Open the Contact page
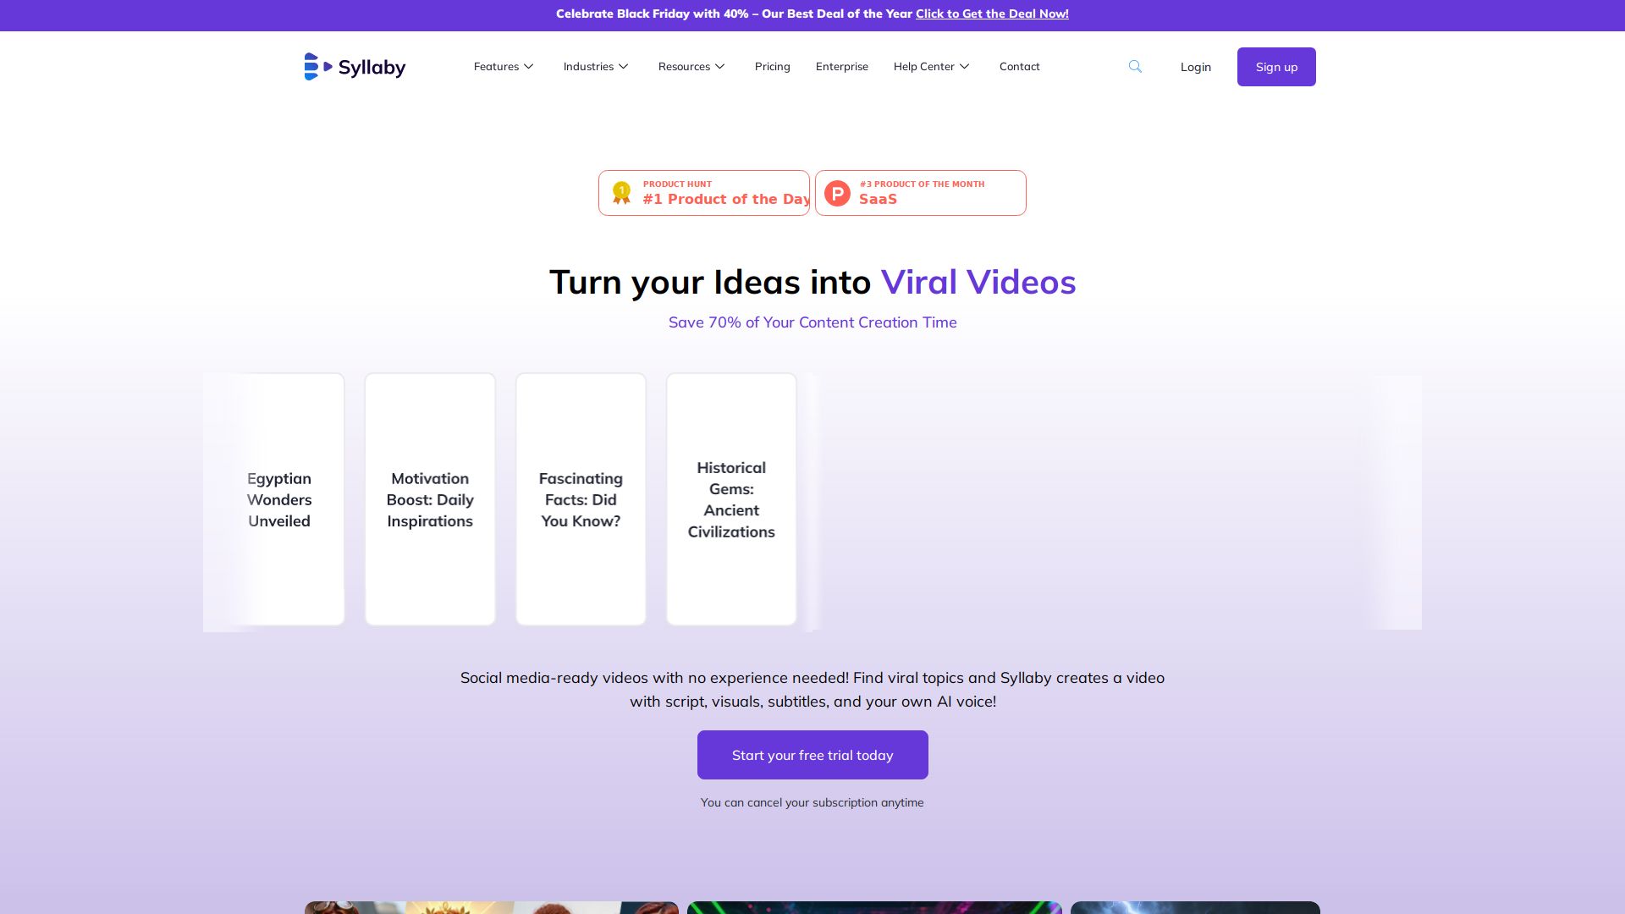The height and width of the screenshot is (914, 1625). [x=1019, y=66]
